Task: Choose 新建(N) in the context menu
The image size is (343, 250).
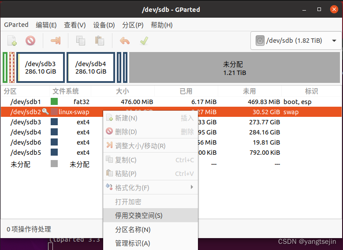Action: (x=150, y=118)
